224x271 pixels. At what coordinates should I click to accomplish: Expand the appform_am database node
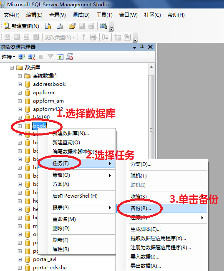point(20,101)
